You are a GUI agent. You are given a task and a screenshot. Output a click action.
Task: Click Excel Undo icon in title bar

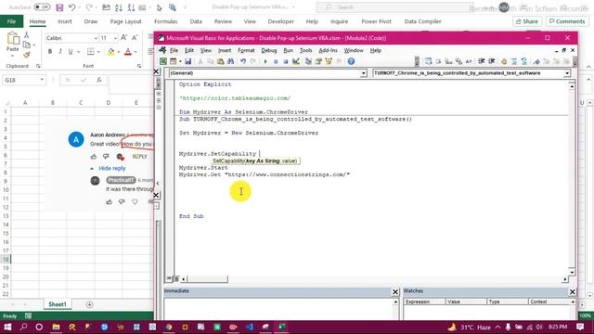(71, 7)
